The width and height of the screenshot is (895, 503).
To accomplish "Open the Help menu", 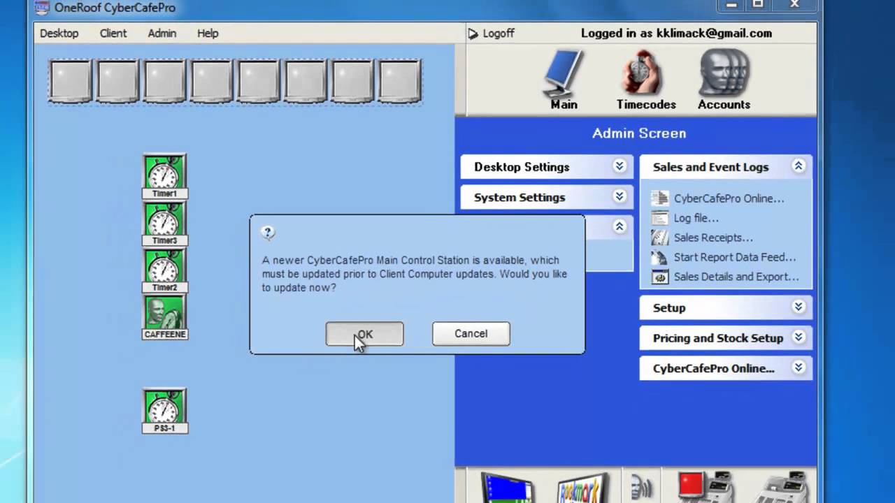I will [208, 33].
